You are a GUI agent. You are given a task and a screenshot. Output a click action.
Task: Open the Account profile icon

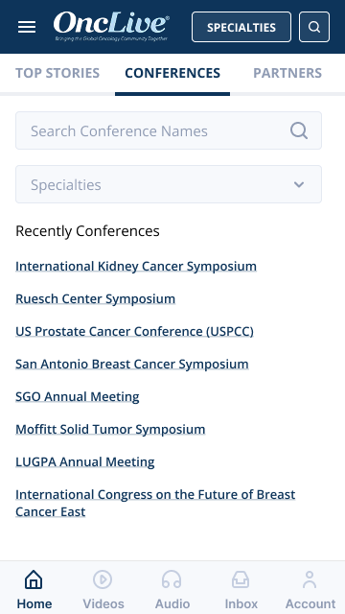(x=310, y=579)
